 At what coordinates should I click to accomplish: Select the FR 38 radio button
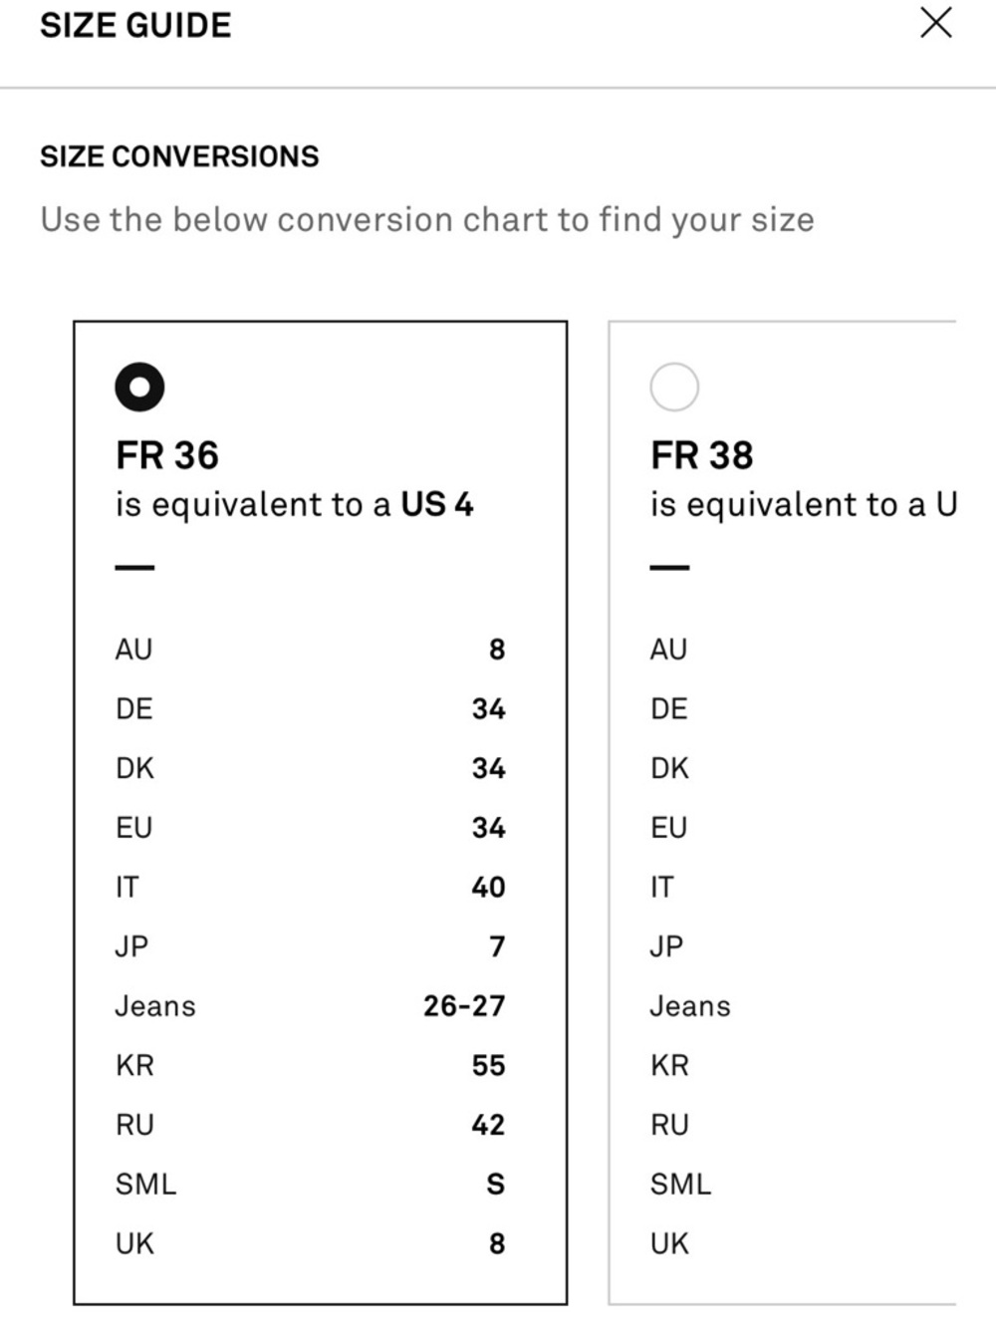pyautogui.click(x=674, y=387)
